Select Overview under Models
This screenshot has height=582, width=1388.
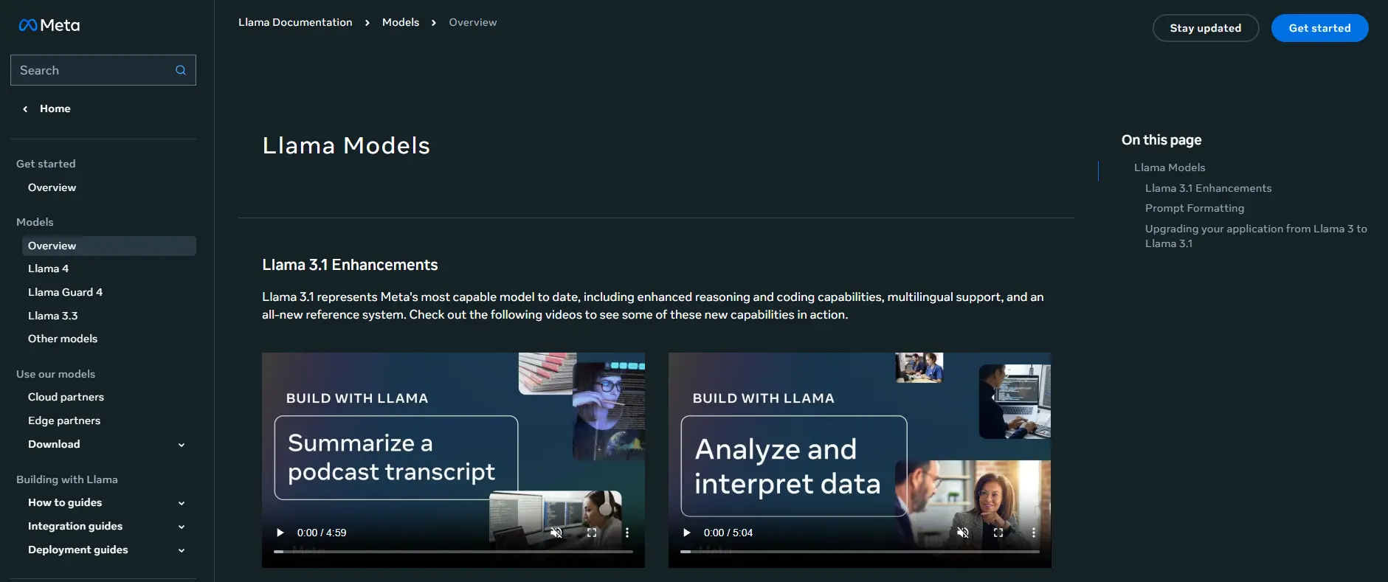click(x=109, y=246)
